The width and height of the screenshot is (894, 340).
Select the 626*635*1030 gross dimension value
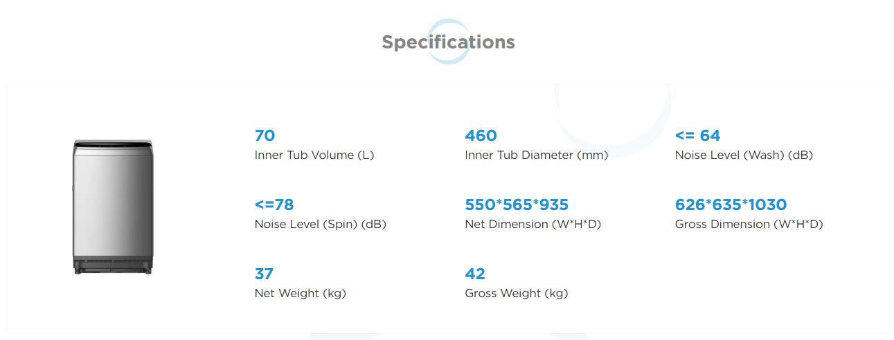tap(731, 205)
